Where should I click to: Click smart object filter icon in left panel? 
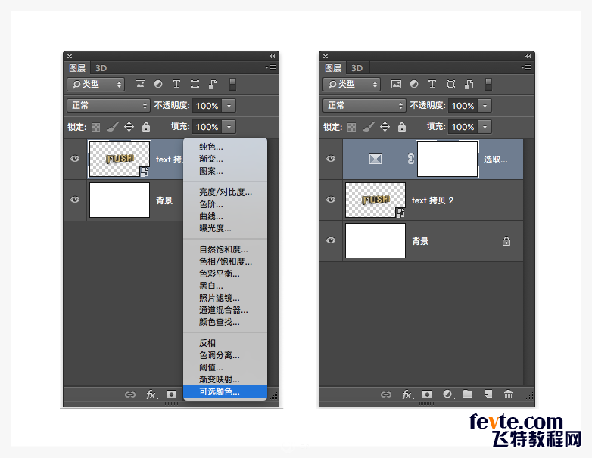point(213,85)
